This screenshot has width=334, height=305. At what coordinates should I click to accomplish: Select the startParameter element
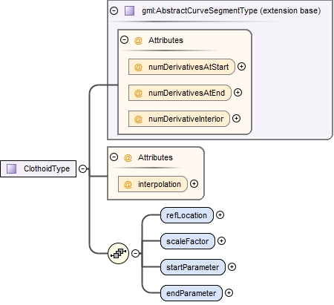193,267
